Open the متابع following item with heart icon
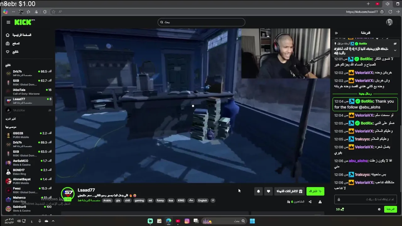This screenshot has height=226, width=402. pos(12,52)
